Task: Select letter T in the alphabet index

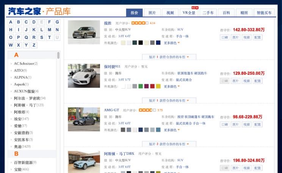Action: (x=49, y=37)
